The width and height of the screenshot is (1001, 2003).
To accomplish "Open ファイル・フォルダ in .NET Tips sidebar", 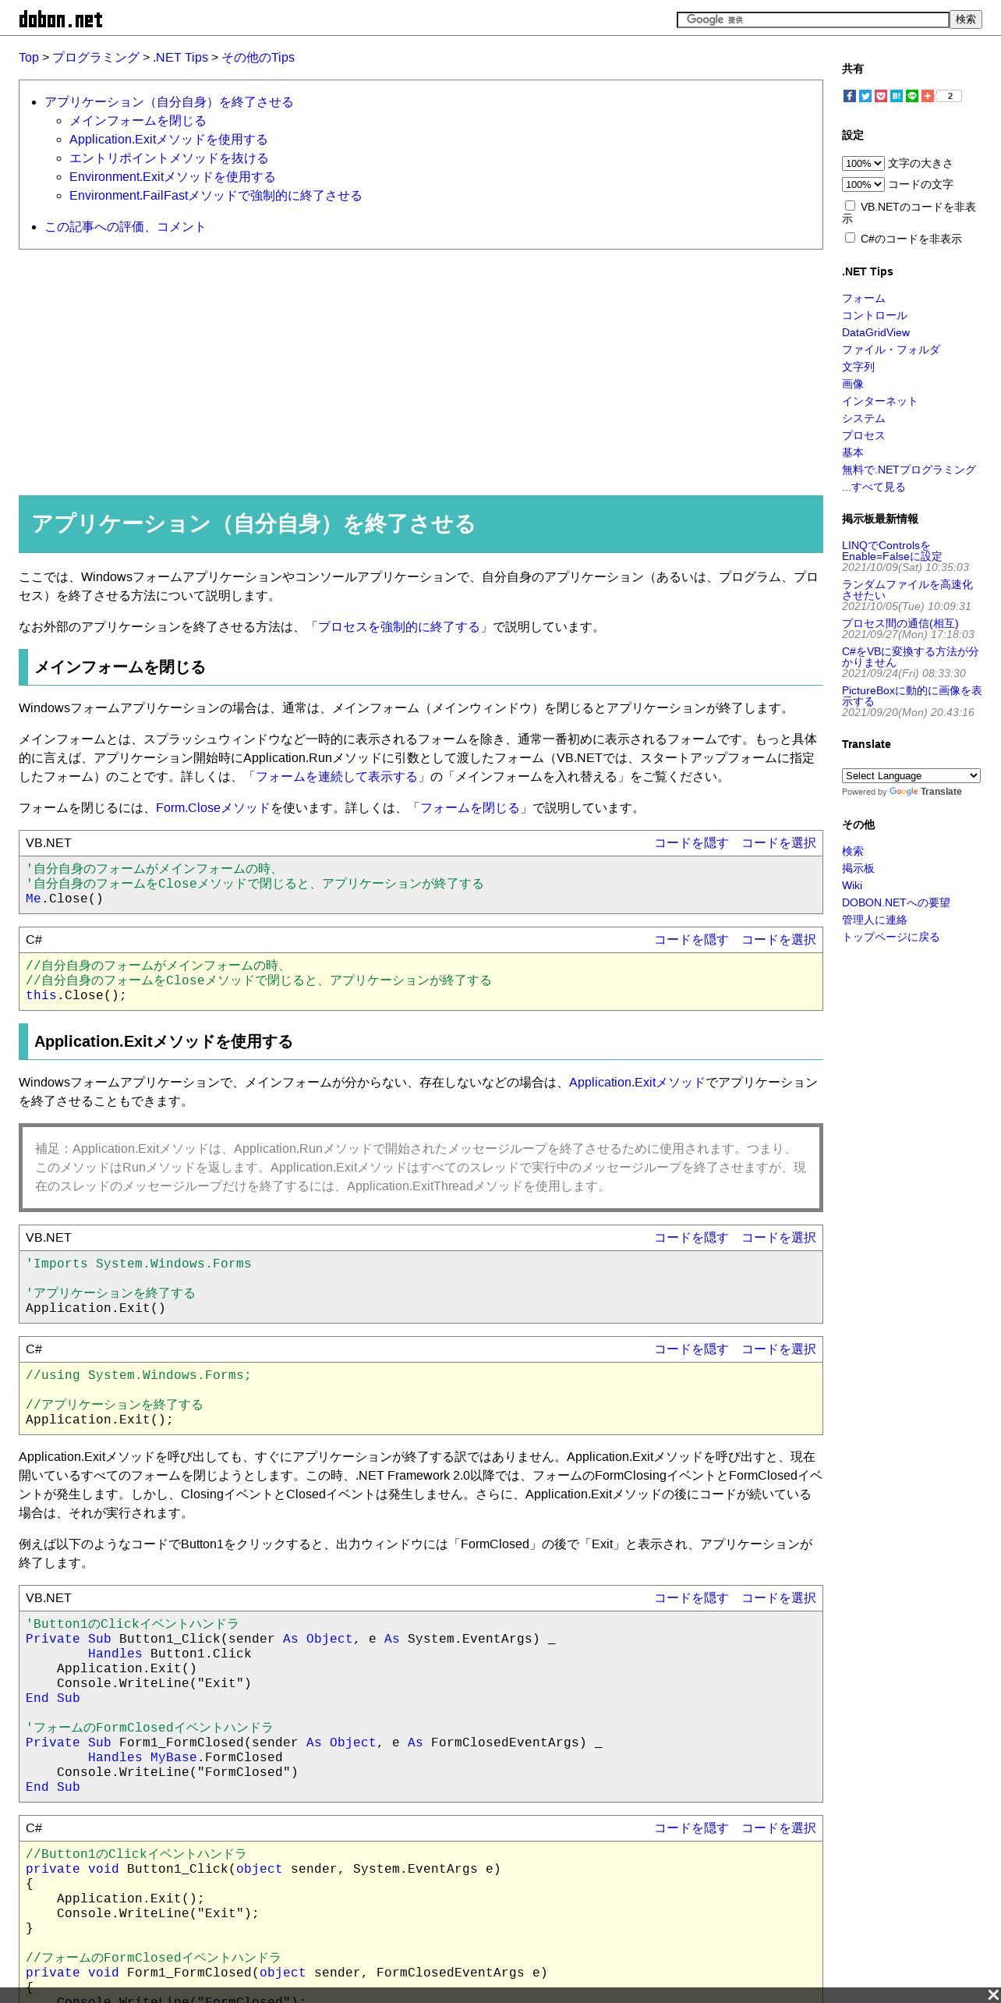I will [891, 349].
